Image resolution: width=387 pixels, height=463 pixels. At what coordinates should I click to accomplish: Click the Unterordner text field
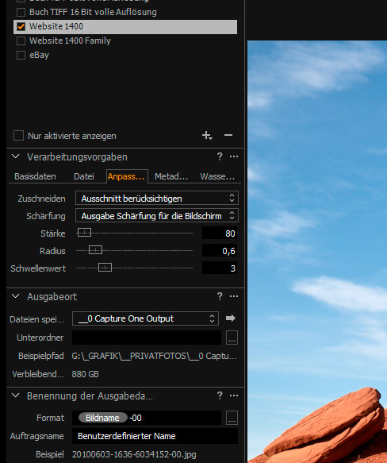pyautogui.click(x=147, y=338)
